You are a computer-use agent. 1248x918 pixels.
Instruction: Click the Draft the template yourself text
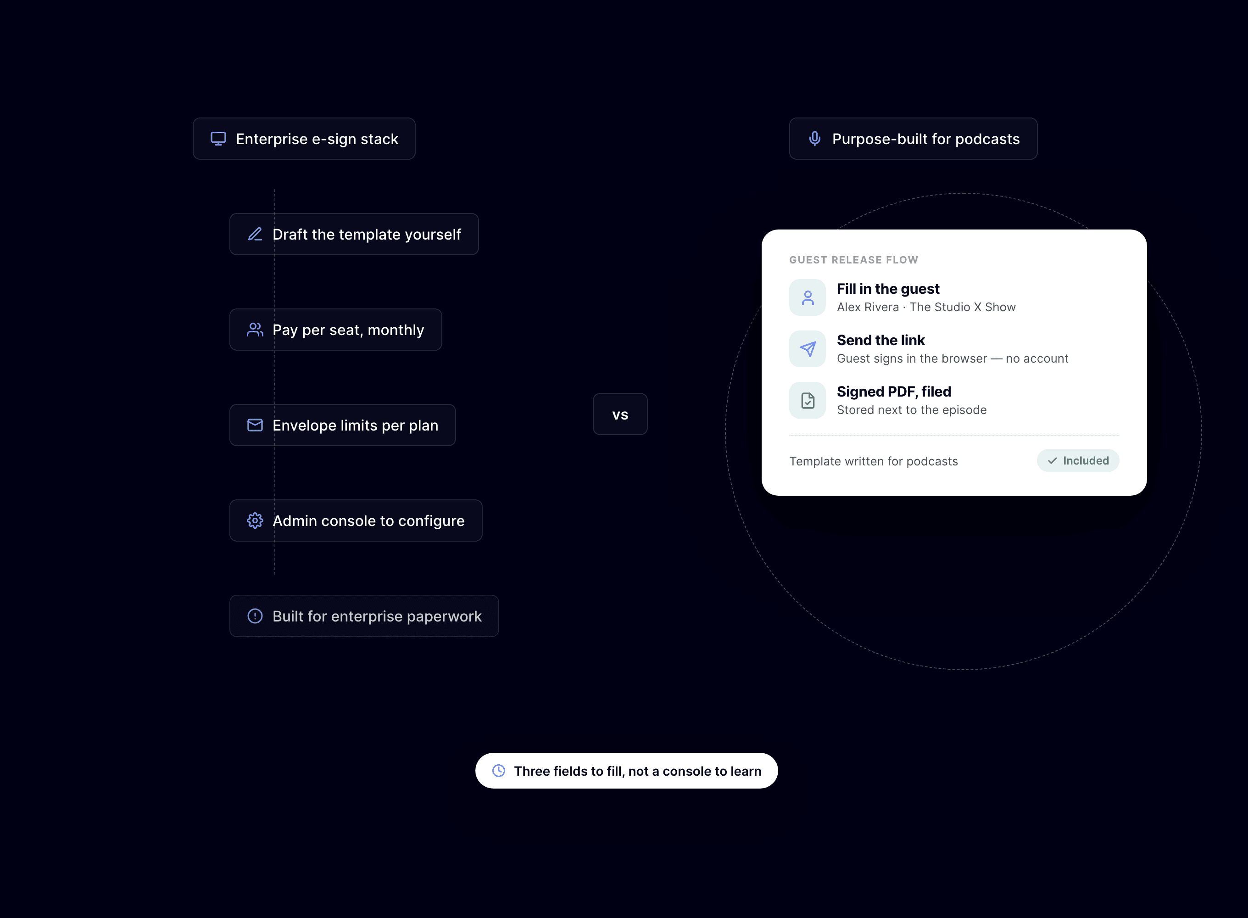[x=367, y=235]
